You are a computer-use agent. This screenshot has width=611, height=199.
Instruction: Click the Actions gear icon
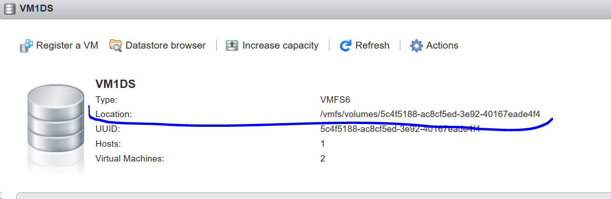point(417,45)
